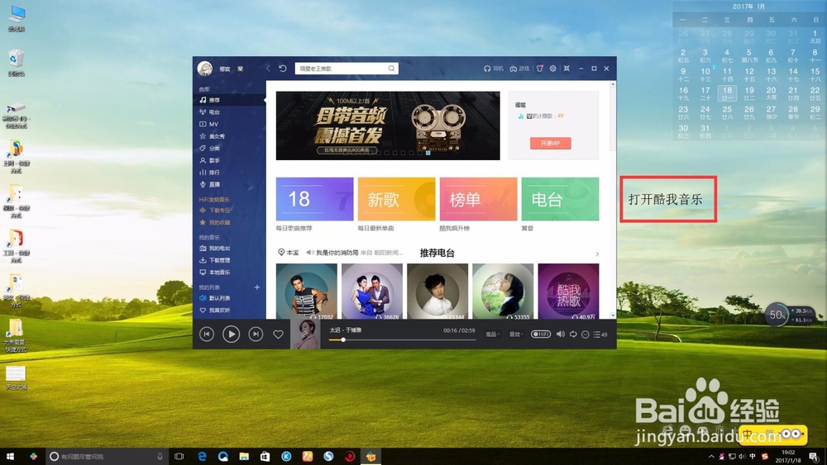Like the current song with heart
Viewport: 827px width, 465px height.
pyautogui.click(x=278, y=335)
